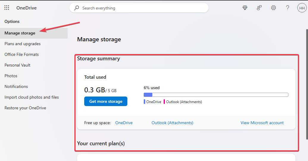Open Import cloud photos and files
This screenshot has height=161, width=308.
32,97
